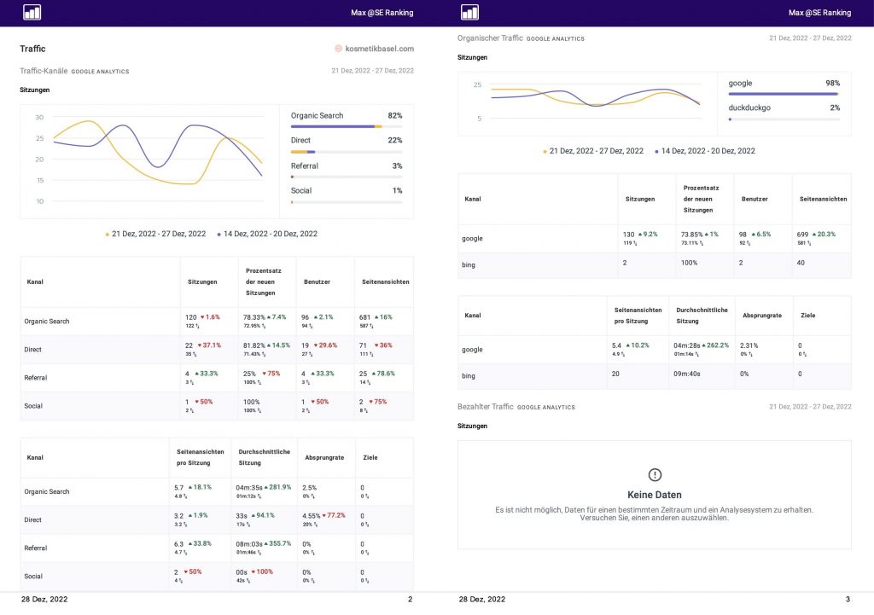Click the yellow legend dot under the Traffic-Kanäle chart

point(108,234)
